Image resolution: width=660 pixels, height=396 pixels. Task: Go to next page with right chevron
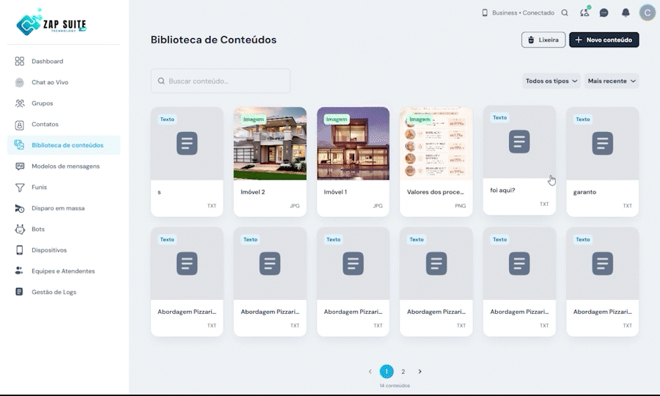coord(419,372)
